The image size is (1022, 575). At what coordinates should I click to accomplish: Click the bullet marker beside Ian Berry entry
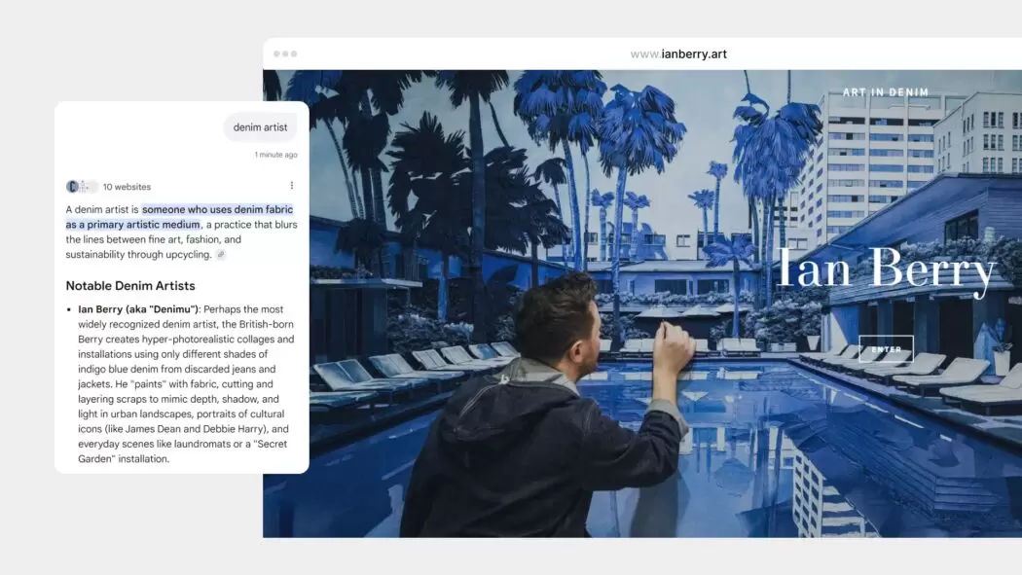click(x=70, y=309)
